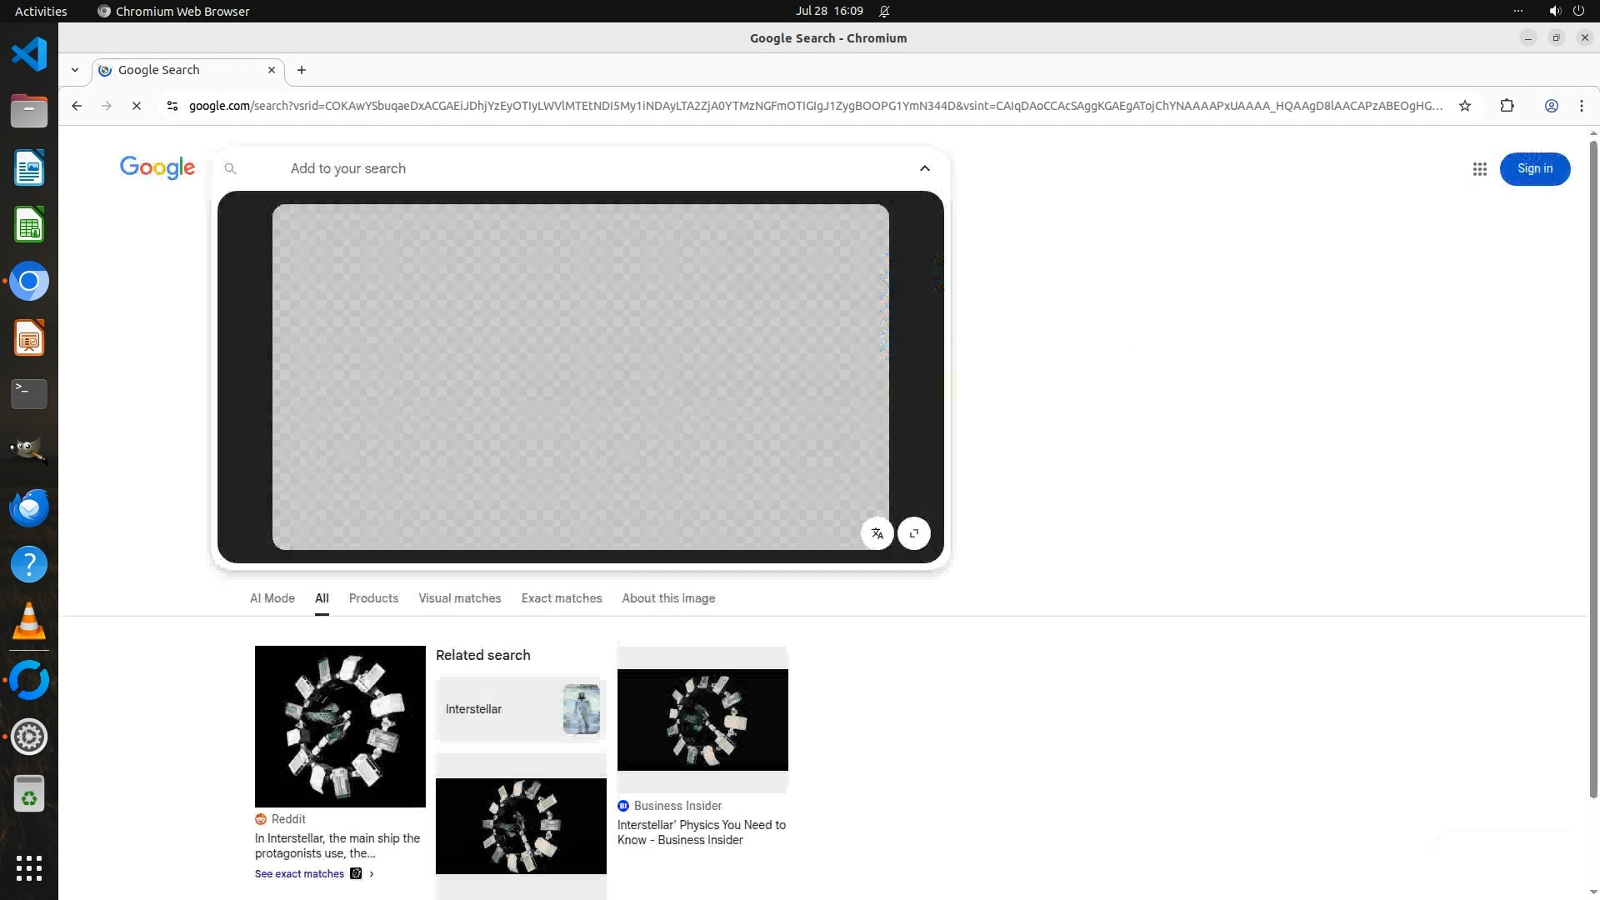Stop loading the page
Viewport: 1600px width, 900px height.
point(137,106)
